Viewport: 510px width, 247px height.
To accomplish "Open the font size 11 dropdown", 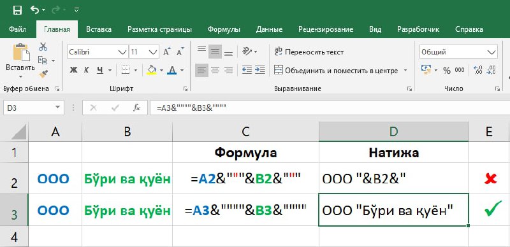I will point(153,52).
